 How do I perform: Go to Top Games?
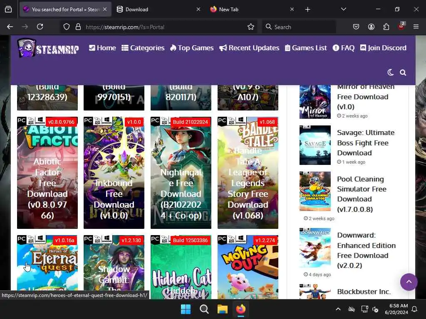click(x=192, y=48)
